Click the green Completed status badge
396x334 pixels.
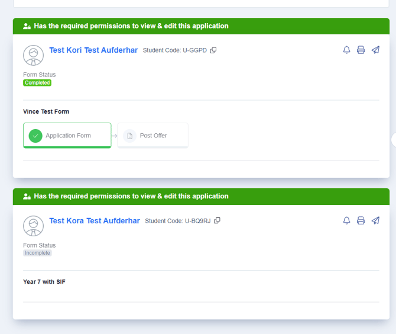37,83
